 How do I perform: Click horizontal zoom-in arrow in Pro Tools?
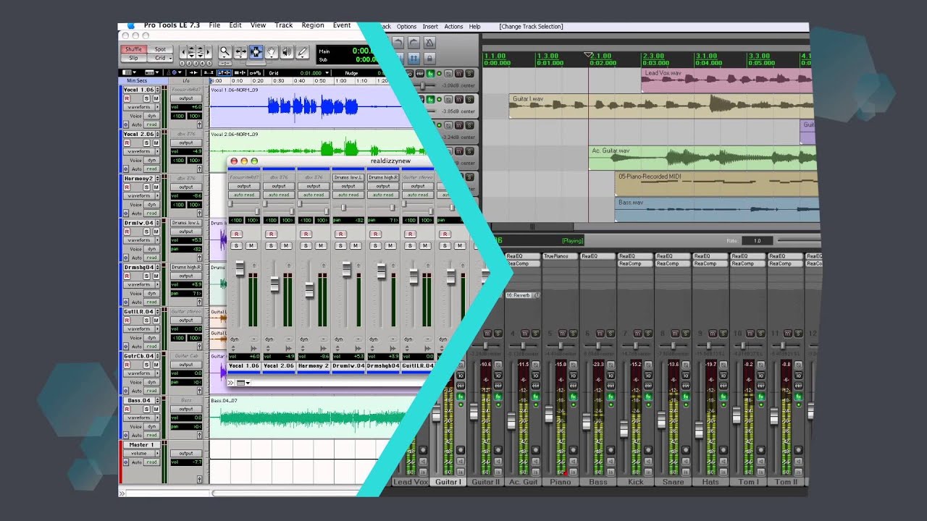coord(208,52)
